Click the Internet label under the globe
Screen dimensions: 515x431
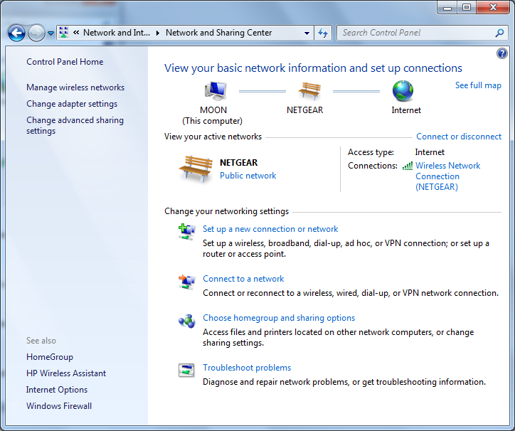click(406, 110)
